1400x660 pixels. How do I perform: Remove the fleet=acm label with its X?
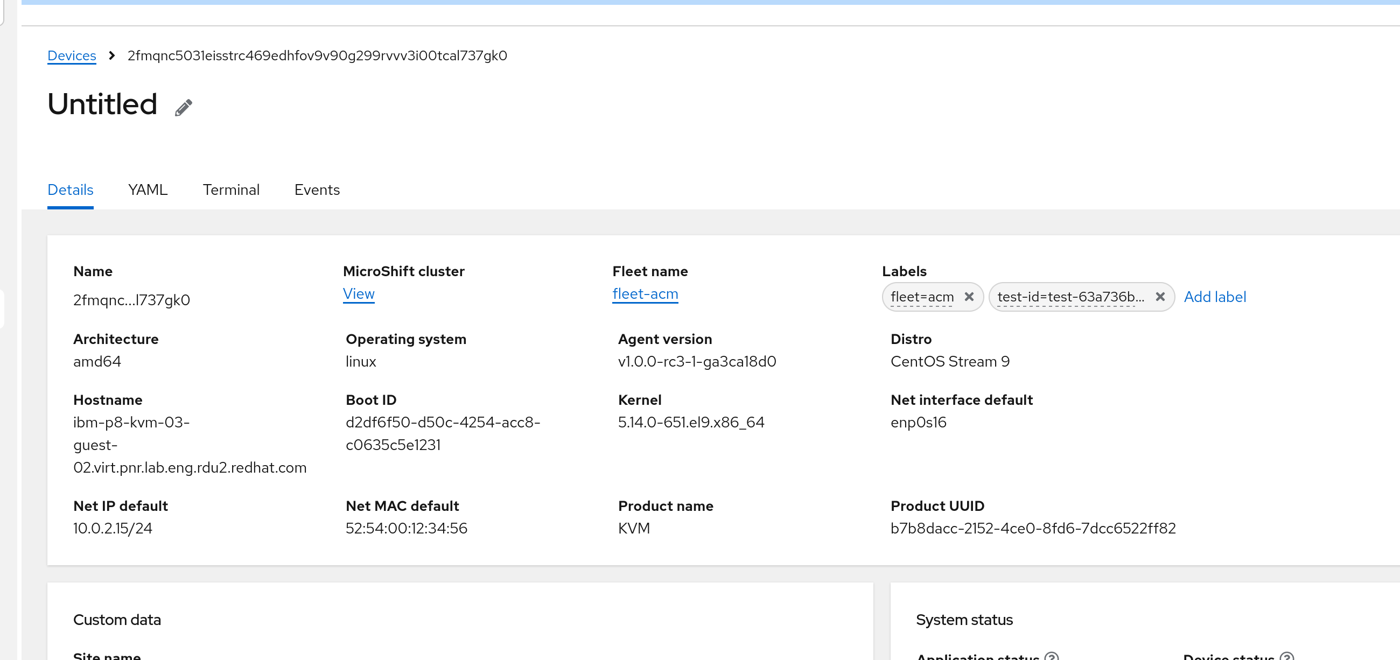coord(969,297)
